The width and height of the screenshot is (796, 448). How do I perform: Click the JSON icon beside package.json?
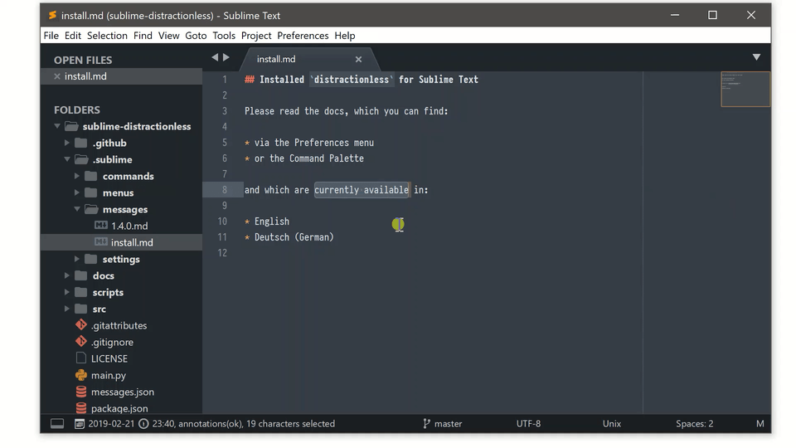tap(80, 408)
